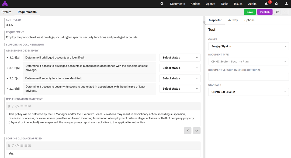Open status dropdown for 3.1.5[c]
291x158 pixels.
click(180, 78)
